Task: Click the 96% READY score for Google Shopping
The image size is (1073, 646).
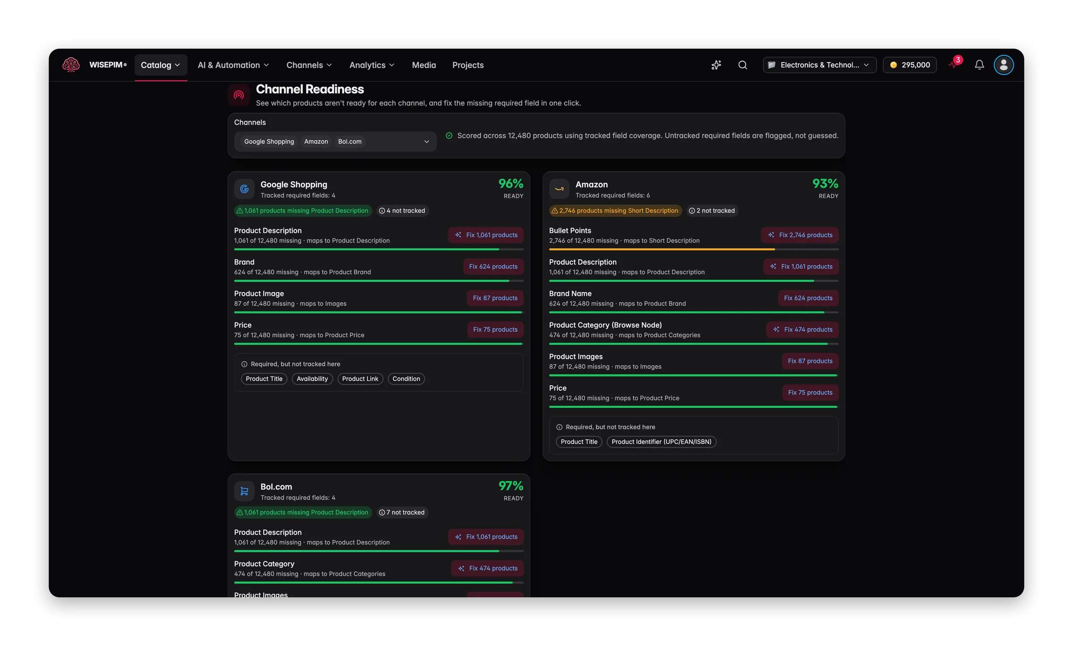Action: tap(511, 189)
